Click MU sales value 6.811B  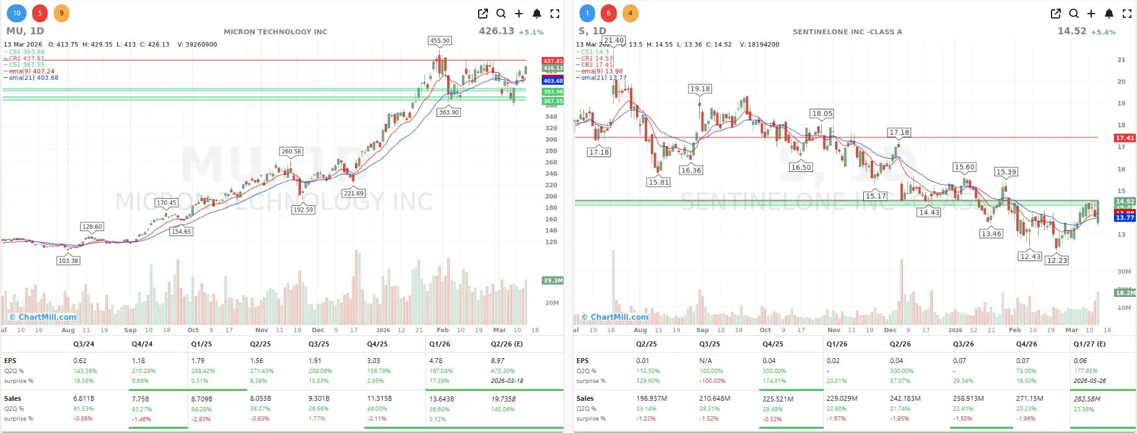click(84, 399)
